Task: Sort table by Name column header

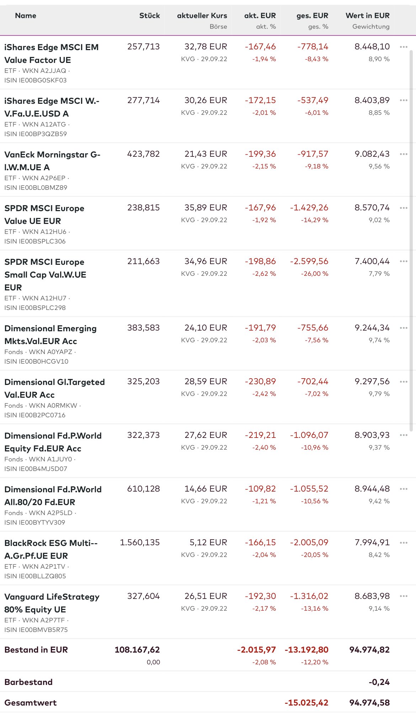Action: click(x=26, y=16)
